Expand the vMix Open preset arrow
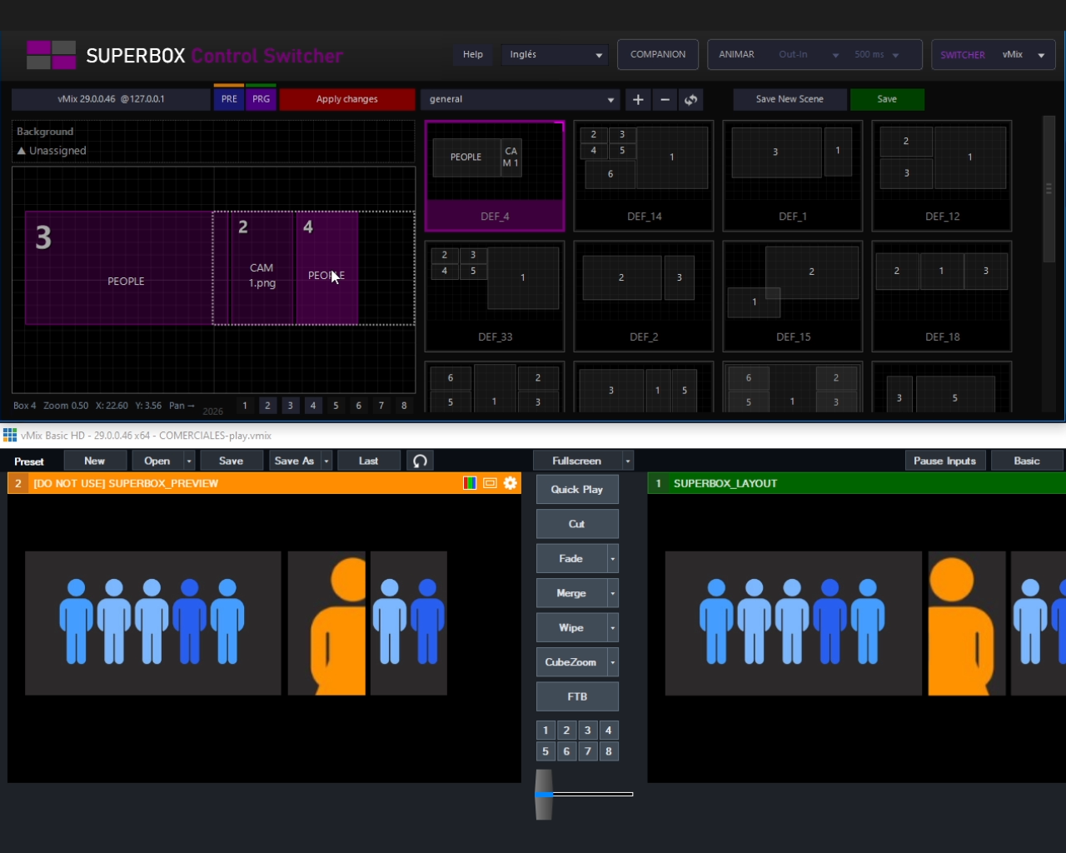1066x853 pixels. coord(189,461)
